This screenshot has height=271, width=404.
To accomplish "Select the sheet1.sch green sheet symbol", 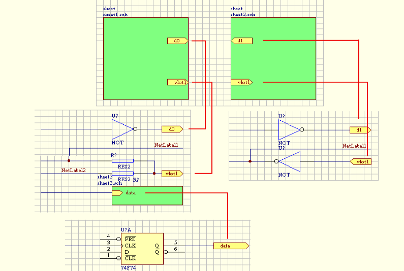I will (x=137, y=58).
